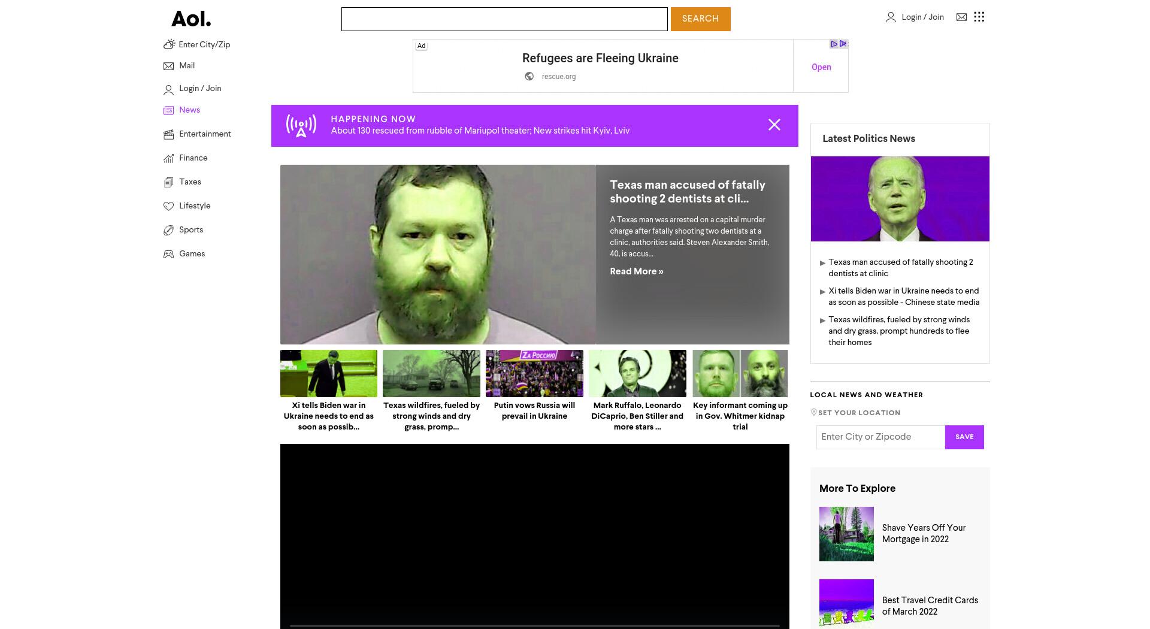Click the News icon in sidebar
1150x629 pixels.
tap(168, 110)
